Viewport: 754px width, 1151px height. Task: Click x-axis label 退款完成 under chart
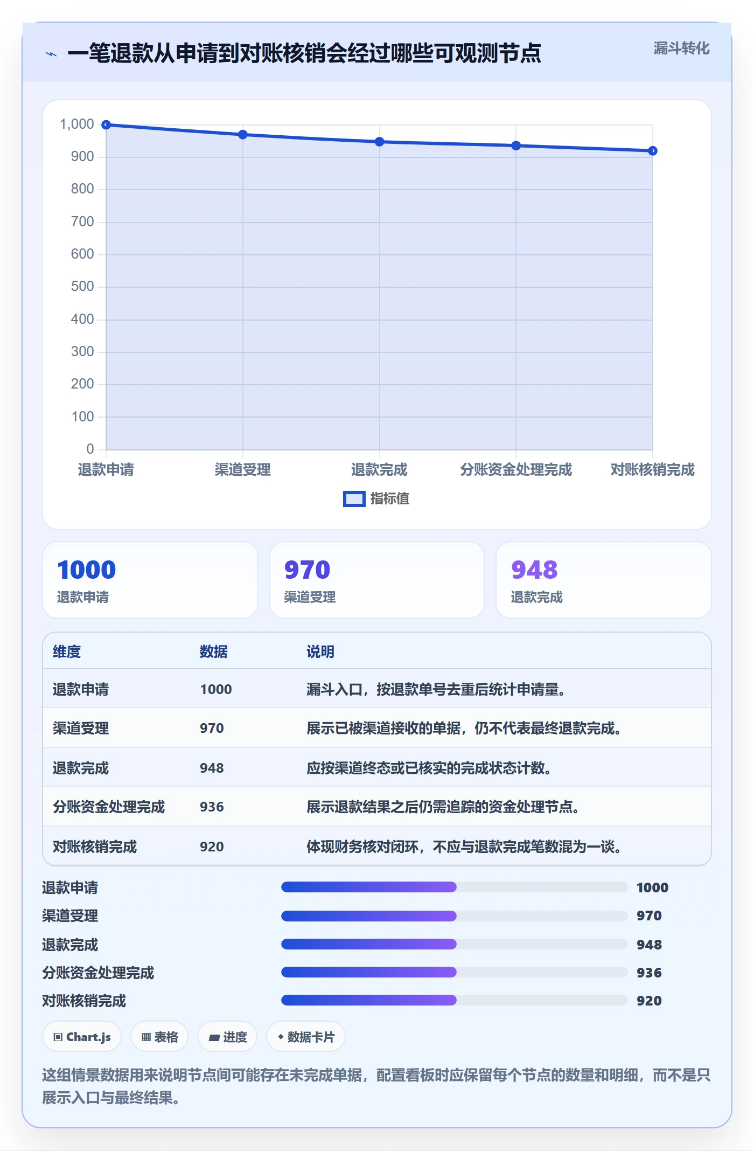coord(379,470)
